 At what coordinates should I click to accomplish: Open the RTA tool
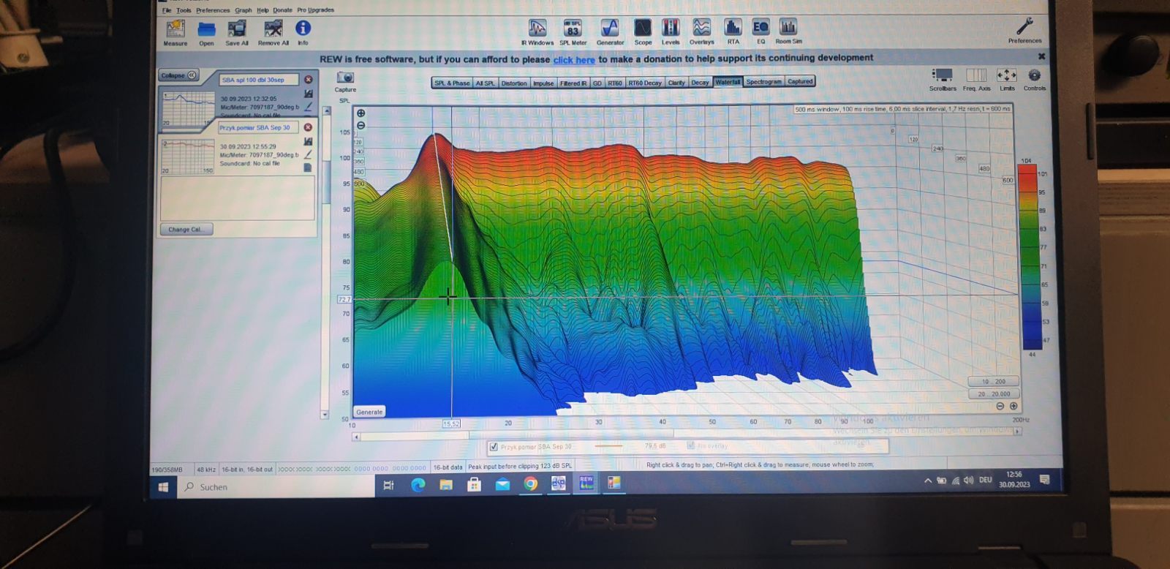pyautogui.click(x=733, y=28)
